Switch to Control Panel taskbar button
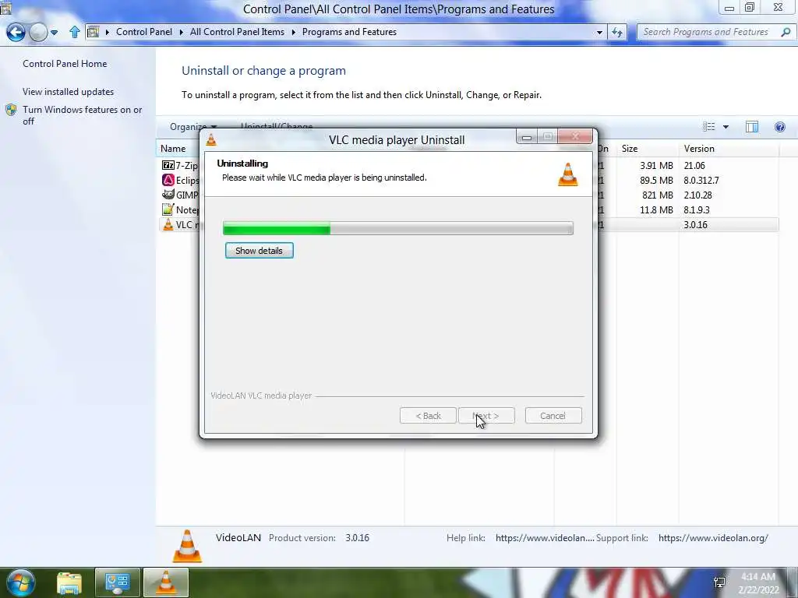The height and width of the screenshot is (598, 798). click(117, 582)
